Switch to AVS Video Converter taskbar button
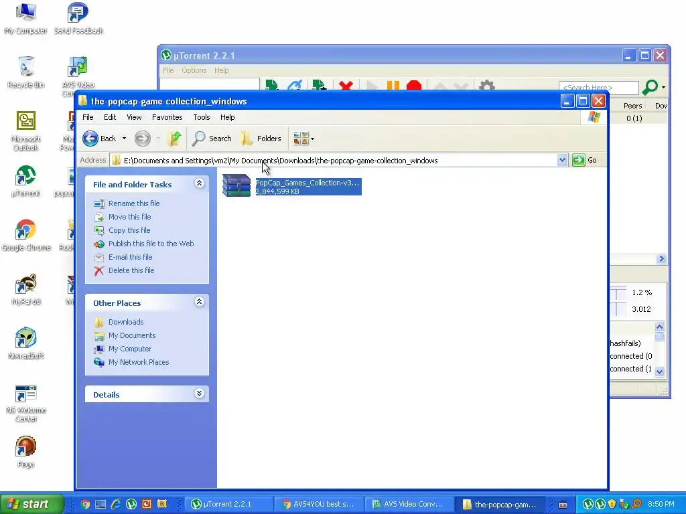The image size is (686, 514). click(x=409, y=504)
